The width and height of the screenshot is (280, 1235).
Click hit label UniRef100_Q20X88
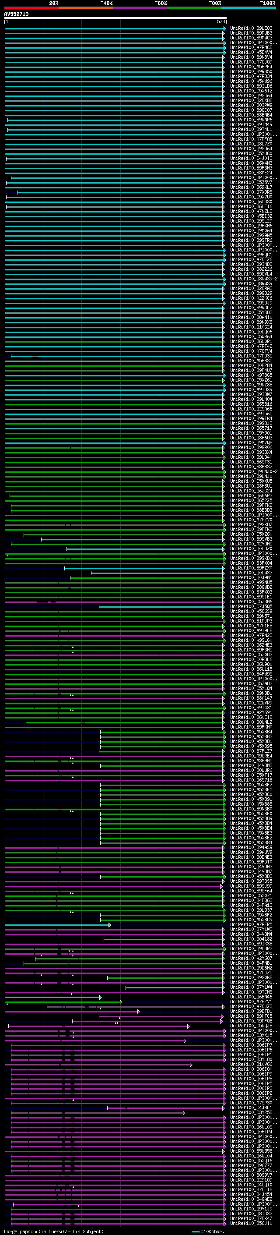pos(251,101)
